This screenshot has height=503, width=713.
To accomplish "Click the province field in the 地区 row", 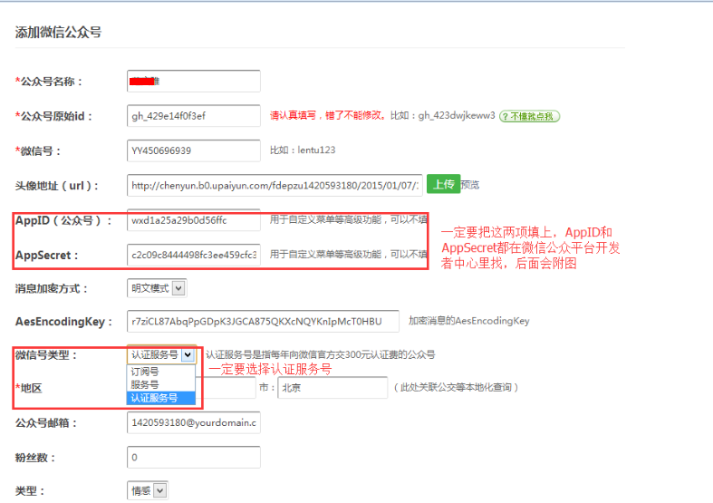I will (x=226, y=388).
